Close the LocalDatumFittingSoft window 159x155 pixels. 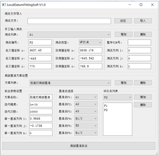152,5
